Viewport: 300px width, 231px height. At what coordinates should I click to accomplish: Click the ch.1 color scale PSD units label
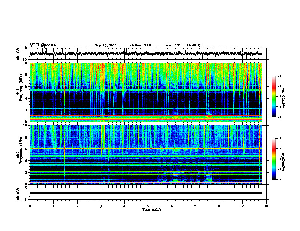(284, 98)
